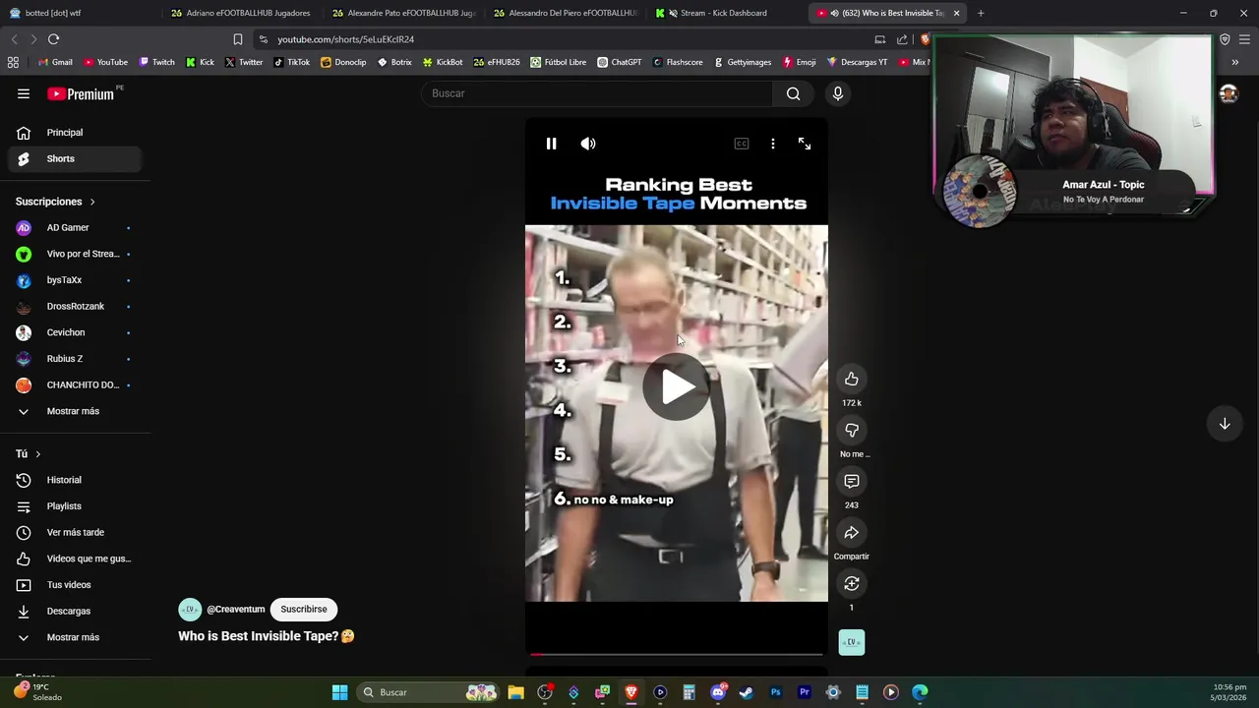Open the Flashscore bookmark
Viewport: 1259px width, 708px height.
pyautogui.click(x=678, y=62)
